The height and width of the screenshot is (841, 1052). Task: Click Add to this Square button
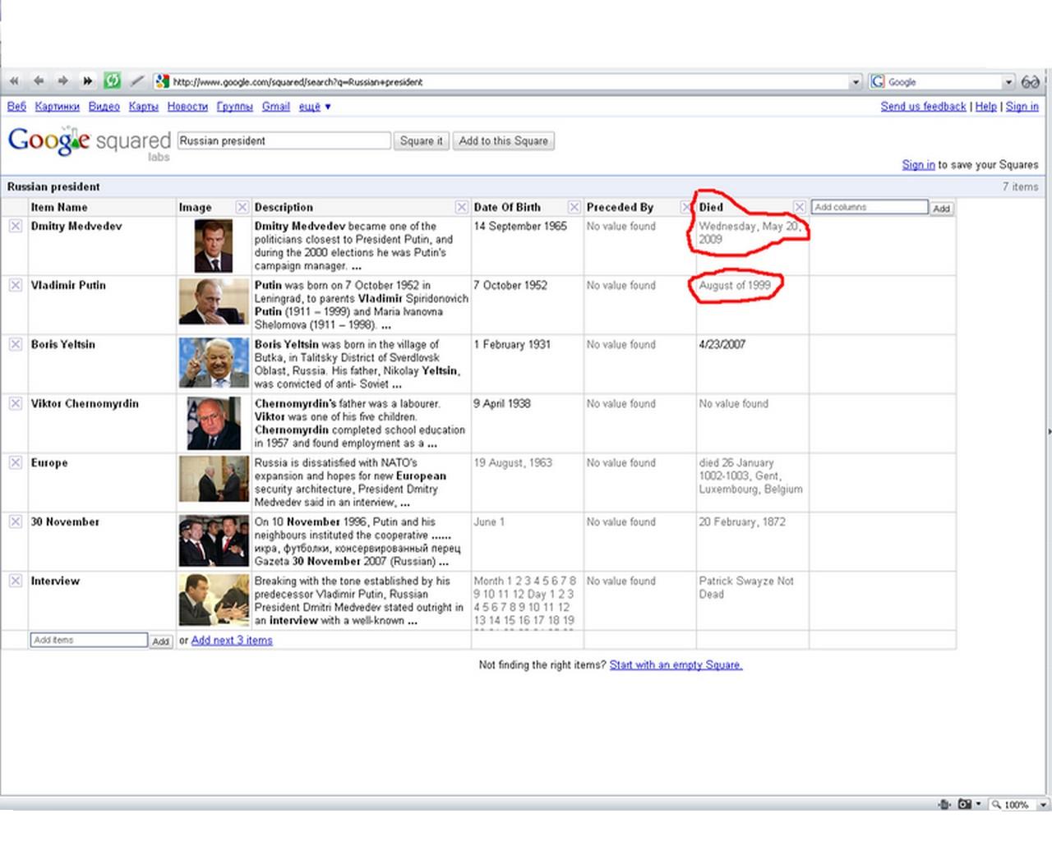pyautogui.click(x=504, y=140)
